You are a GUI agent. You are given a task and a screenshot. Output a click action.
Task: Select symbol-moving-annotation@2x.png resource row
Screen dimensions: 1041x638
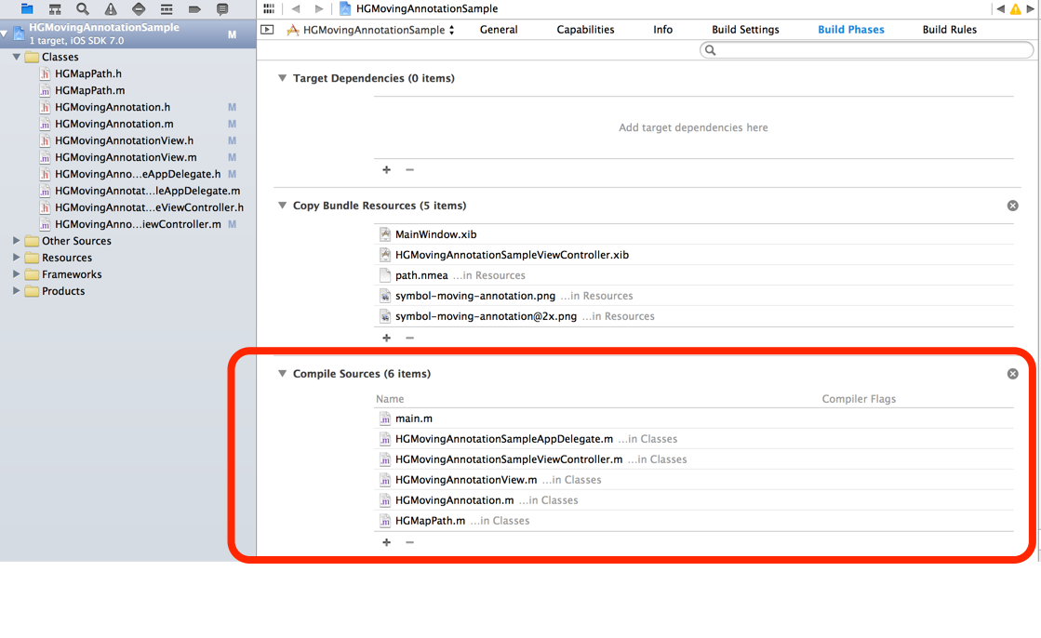(x=694, y=317)
